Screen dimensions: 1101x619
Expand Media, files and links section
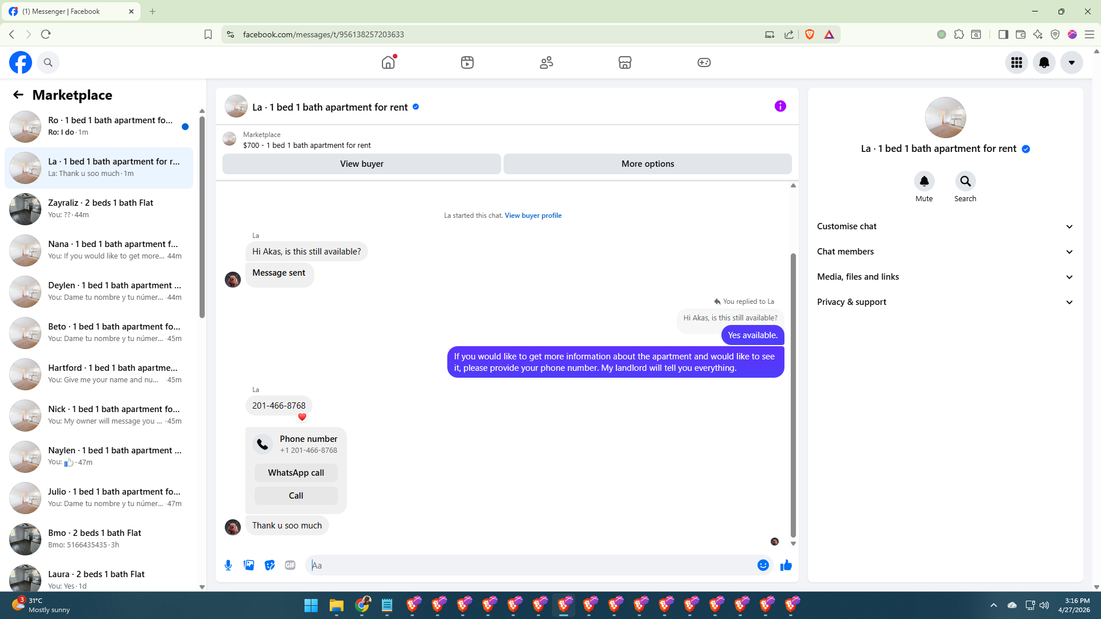tap(945, 277)
